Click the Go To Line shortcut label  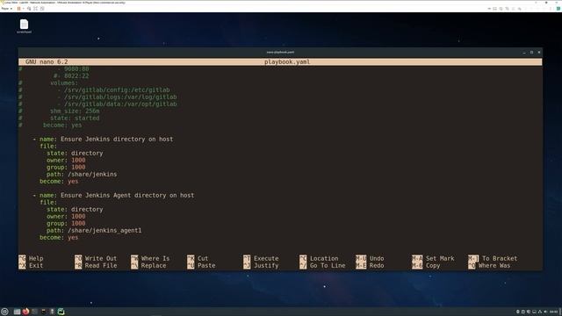point(328,265)
